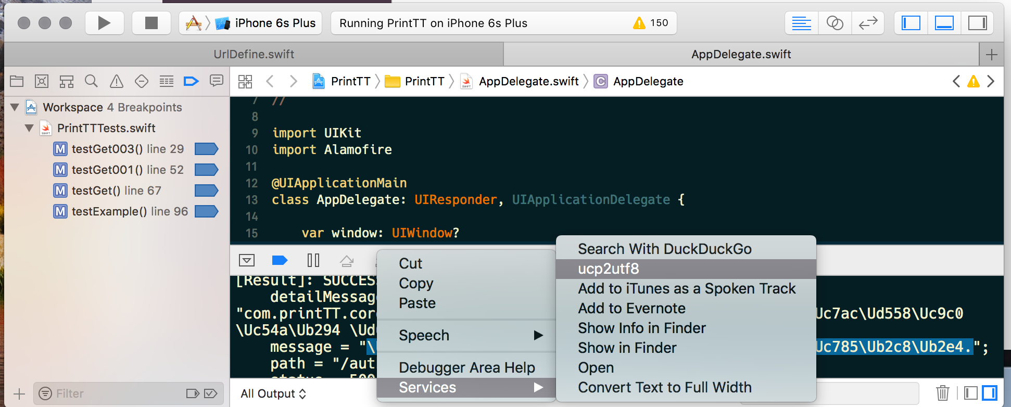Show the Report navigator speech bubble icon

point(216,81)
